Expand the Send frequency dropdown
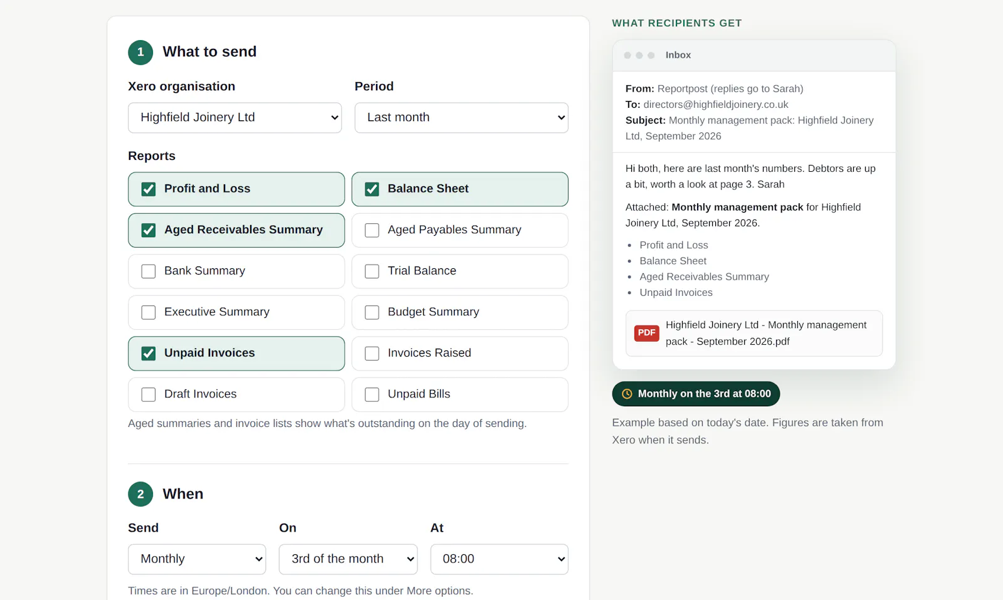The width and height of the screenshot is (1003, 600). (197, 559)
